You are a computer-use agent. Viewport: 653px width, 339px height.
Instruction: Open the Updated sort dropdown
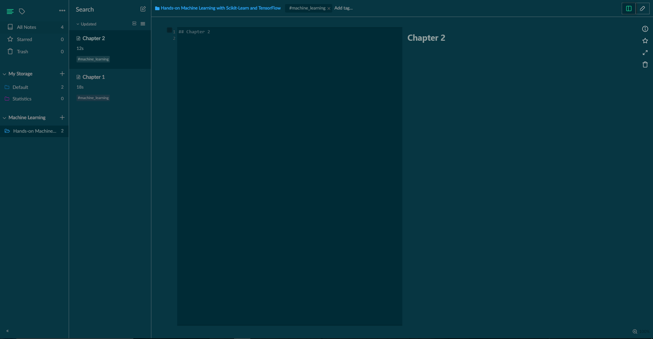[x=86, y=24]
